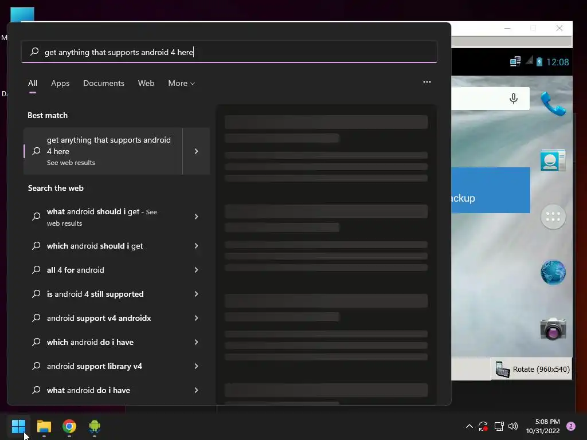
Task: Tap the blue backup widget in the emulator
Action: tap(491, 190)
